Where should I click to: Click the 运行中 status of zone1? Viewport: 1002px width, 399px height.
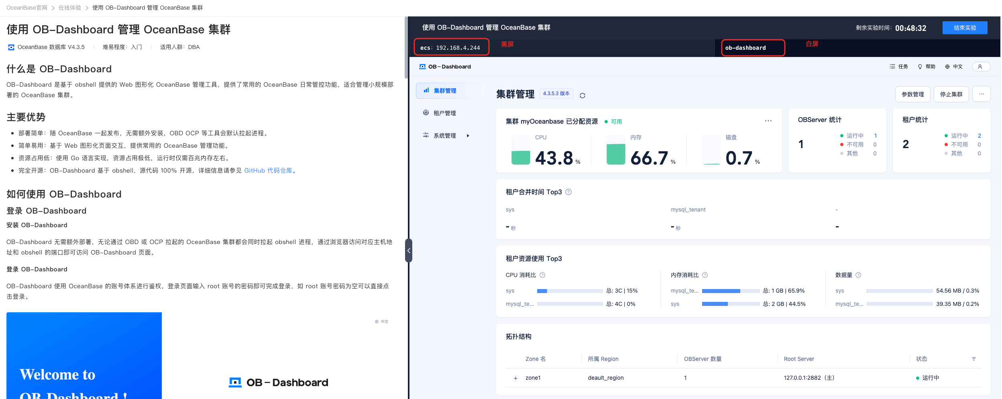tap(927, 378)
